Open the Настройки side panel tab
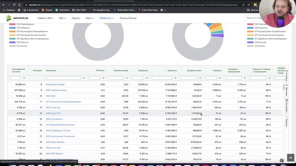Screen dimensions: 296x166 [x=287, y=106]
